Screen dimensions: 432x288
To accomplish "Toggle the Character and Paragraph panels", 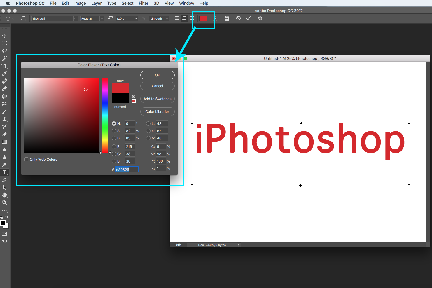I will (x=227, y=18).
